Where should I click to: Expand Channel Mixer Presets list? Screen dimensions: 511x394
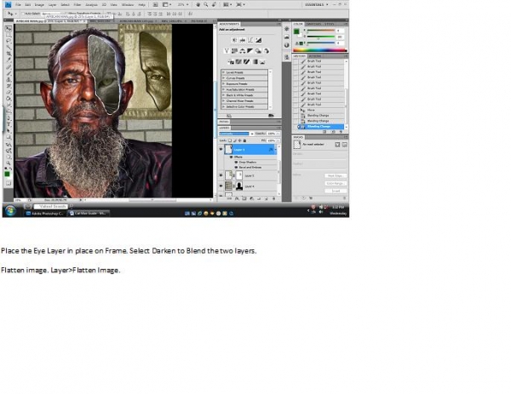point(223,101)
